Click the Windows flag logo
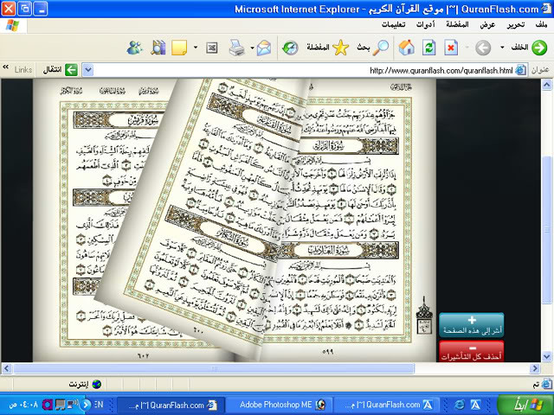Image resolution: width=554 pixels, height=415 pixels. [x=12, y=25]
